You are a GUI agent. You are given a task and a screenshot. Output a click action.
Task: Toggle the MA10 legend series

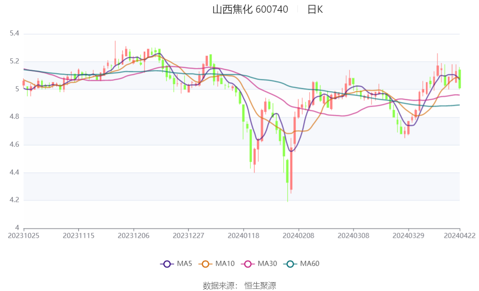point(217,264)
